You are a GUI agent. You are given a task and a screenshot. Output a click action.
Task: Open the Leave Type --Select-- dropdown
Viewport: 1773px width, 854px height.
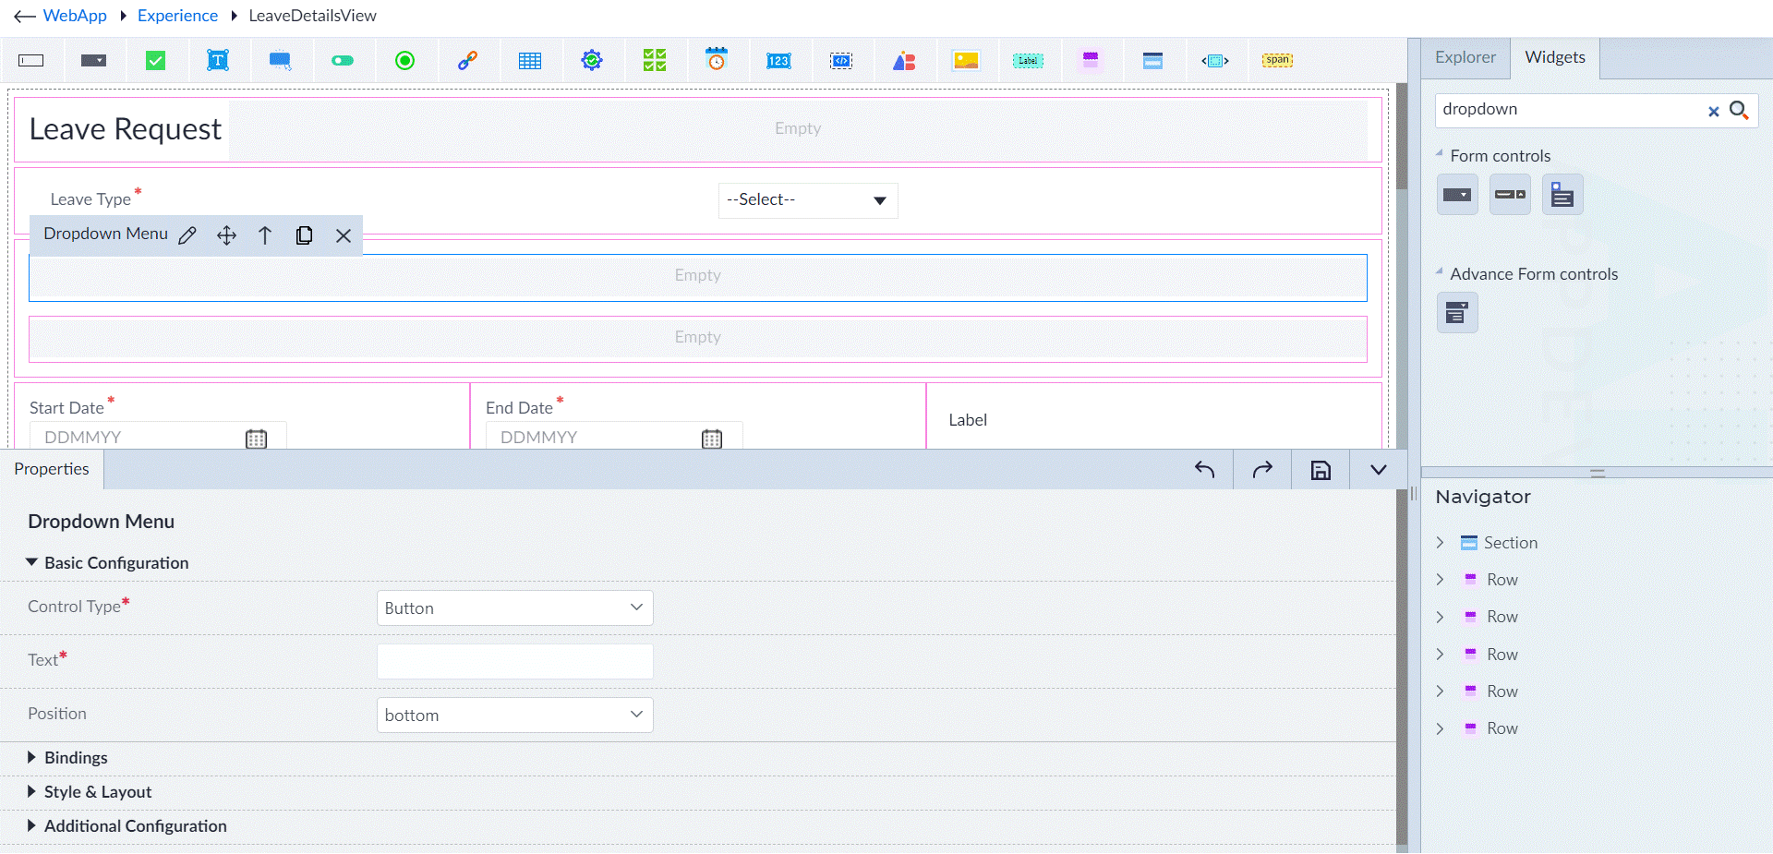click(x=808, y=200)
